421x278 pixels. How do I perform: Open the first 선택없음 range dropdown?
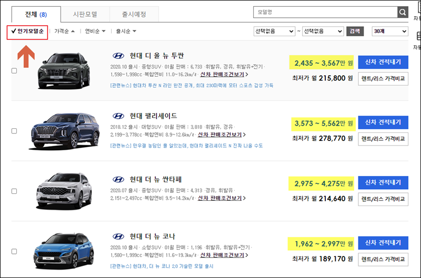tap(274, 32)
